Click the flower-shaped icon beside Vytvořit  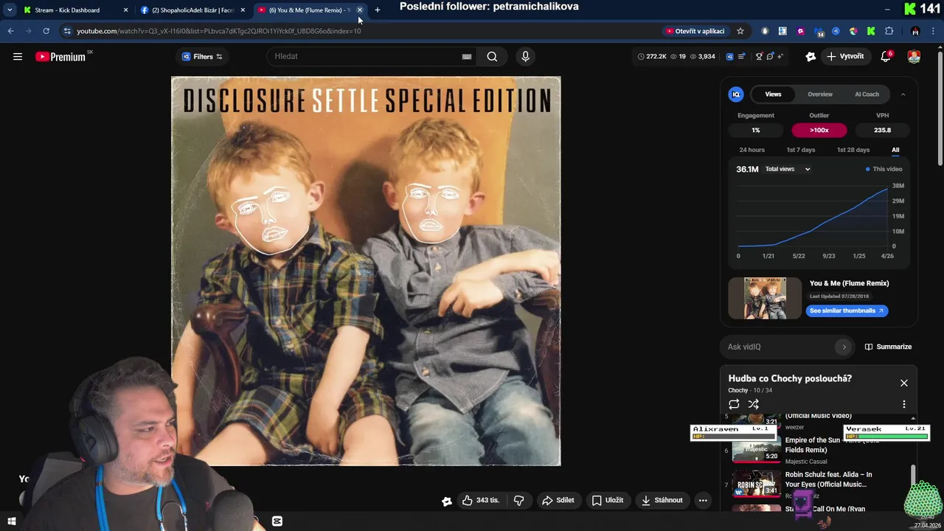click(811, 56)
